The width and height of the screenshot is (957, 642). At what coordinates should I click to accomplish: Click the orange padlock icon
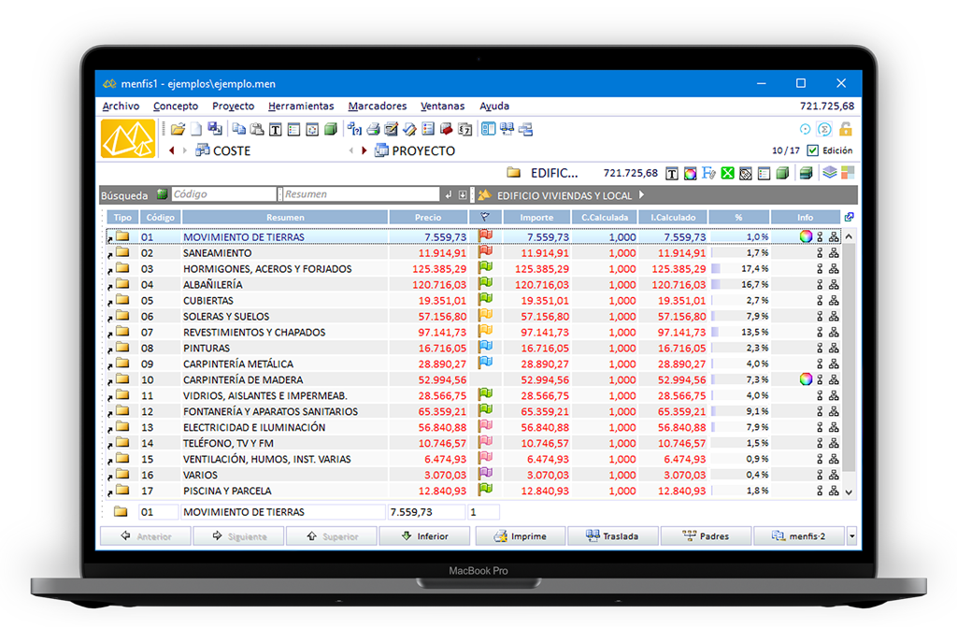(x=845, y=129)
